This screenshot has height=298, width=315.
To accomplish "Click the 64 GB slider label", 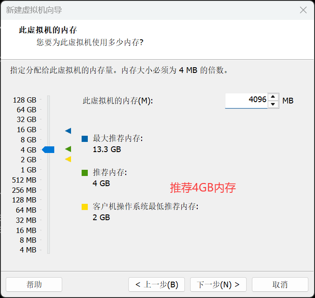I will [x=26, y=110].
